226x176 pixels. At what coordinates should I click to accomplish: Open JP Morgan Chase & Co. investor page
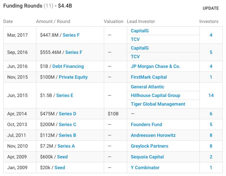click(x=155, y=66)
